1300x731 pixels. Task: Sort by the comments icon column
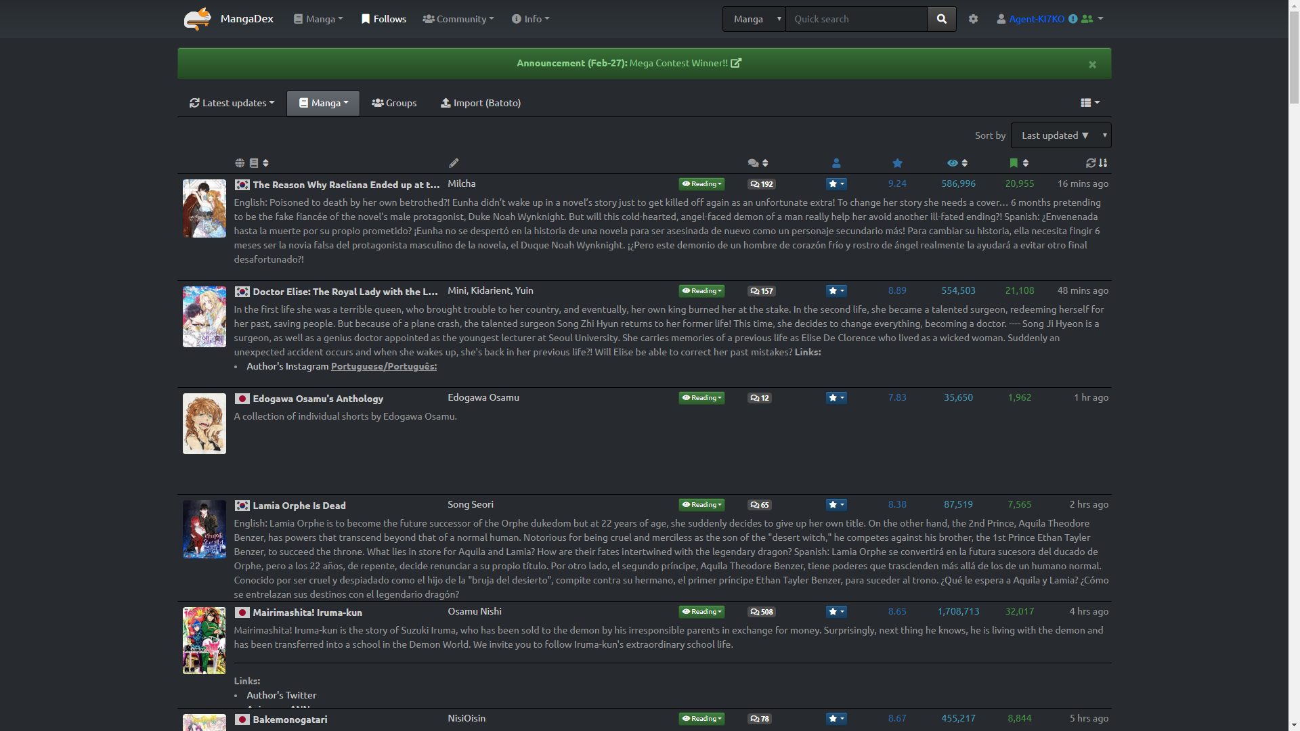click(758, 163)
